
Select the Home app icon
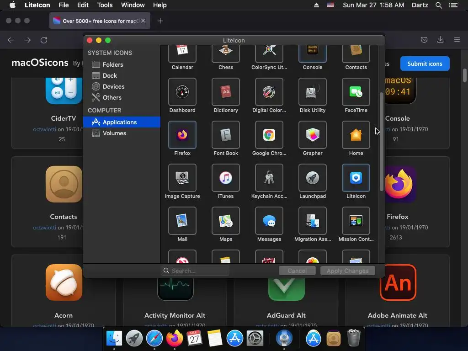click(356, 135)
